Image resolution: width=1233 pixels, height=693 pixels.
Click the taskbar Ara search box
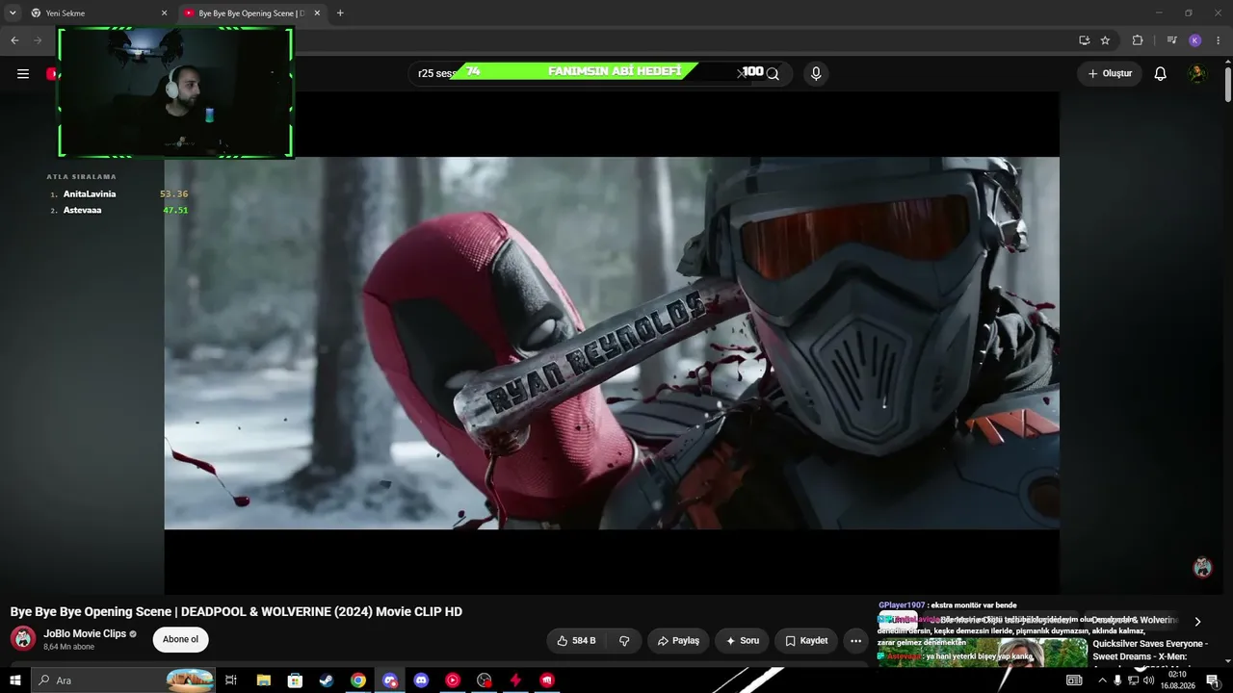(x=123, y=680)
